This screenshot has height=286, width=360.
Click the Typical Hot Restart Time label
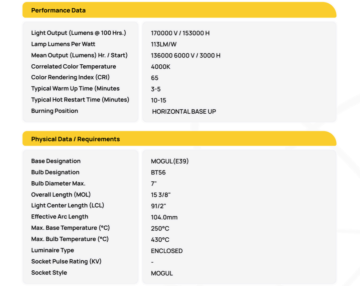click(80, 100)
